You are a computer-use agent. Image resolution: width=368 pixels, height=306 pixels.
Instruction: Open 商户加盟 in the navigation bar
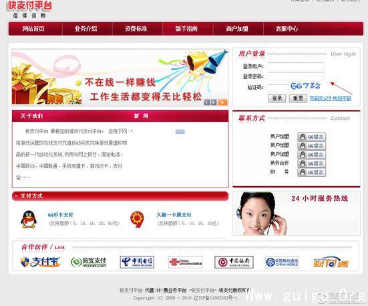pos(237,29)
